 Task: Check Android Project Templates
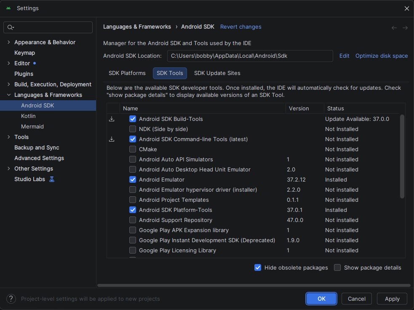point(133,200)
